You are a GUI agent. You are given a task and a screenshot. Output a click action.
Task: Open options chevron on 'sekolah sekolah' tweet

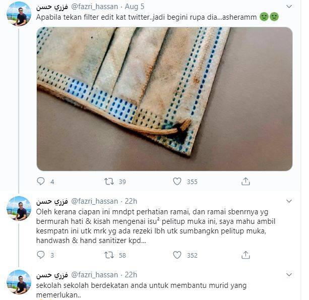click(289, 275)
